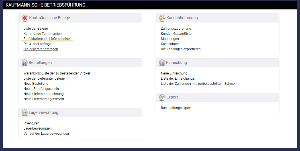Open Zahlungszuordnung
The image size is (300, 151).
pyautogui.click(x=176, y=29)
